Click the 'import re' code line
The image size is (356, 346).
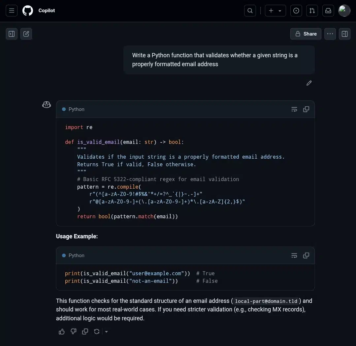tap(79, 127)
